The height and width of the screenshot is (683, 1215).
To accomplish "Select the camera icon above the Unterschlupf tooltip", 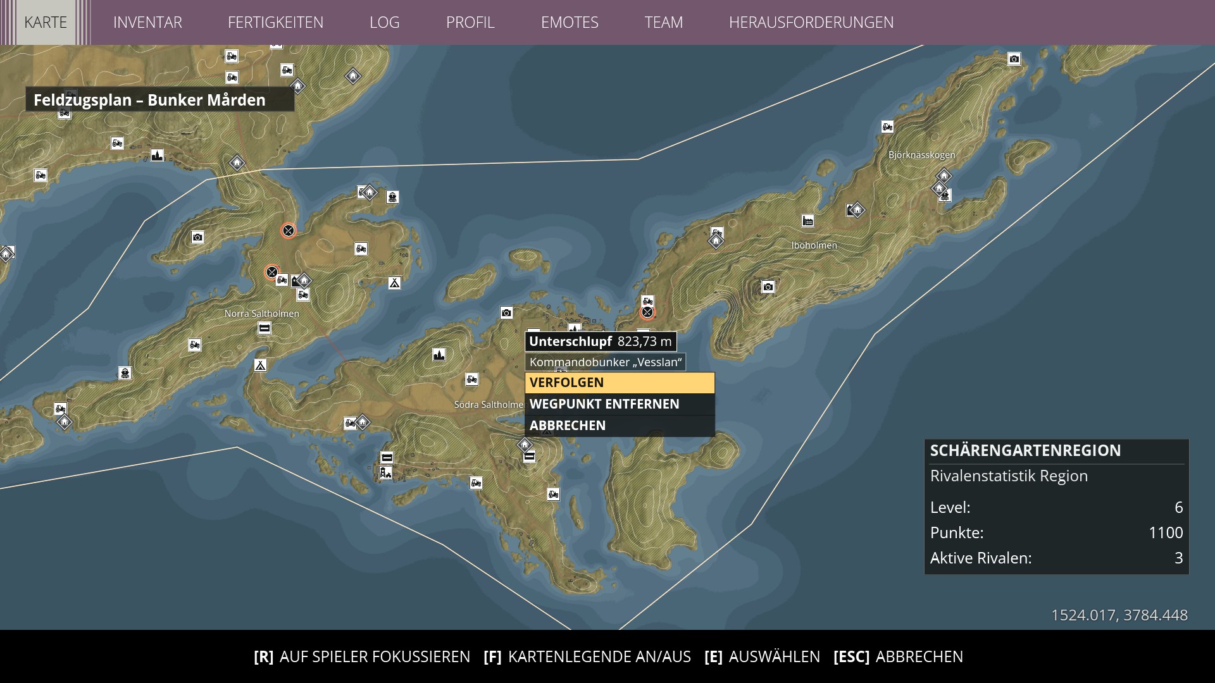I will pyautogui.click(x=506, y=312).
